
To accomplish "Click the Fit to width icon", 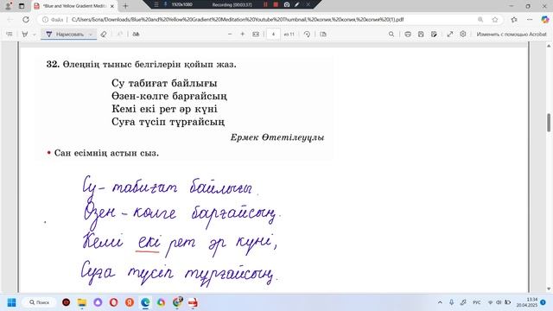I will pos(256,35).
